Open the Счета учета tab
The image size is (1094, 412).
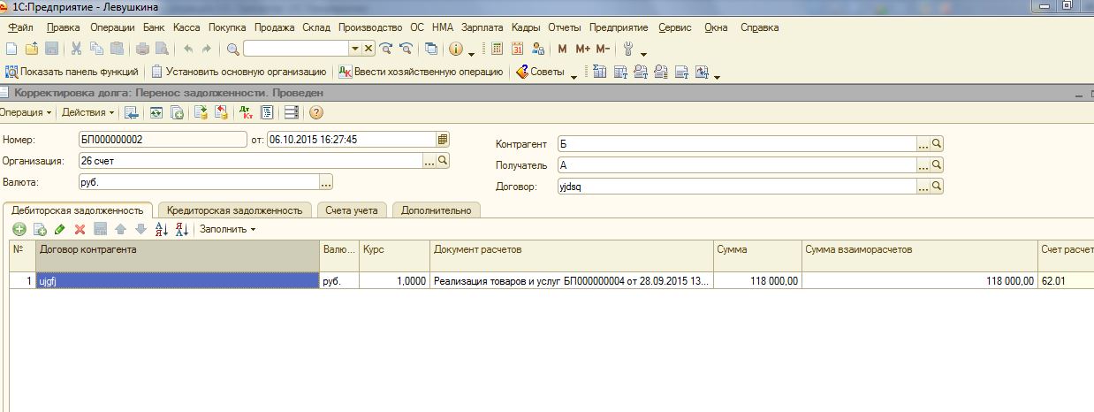pos(351,210)
